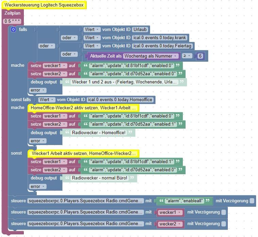Edit debug text Radiowecker - normal Büro!
The height and width of the screenshot is (237, 258).
tap(100, 178)
